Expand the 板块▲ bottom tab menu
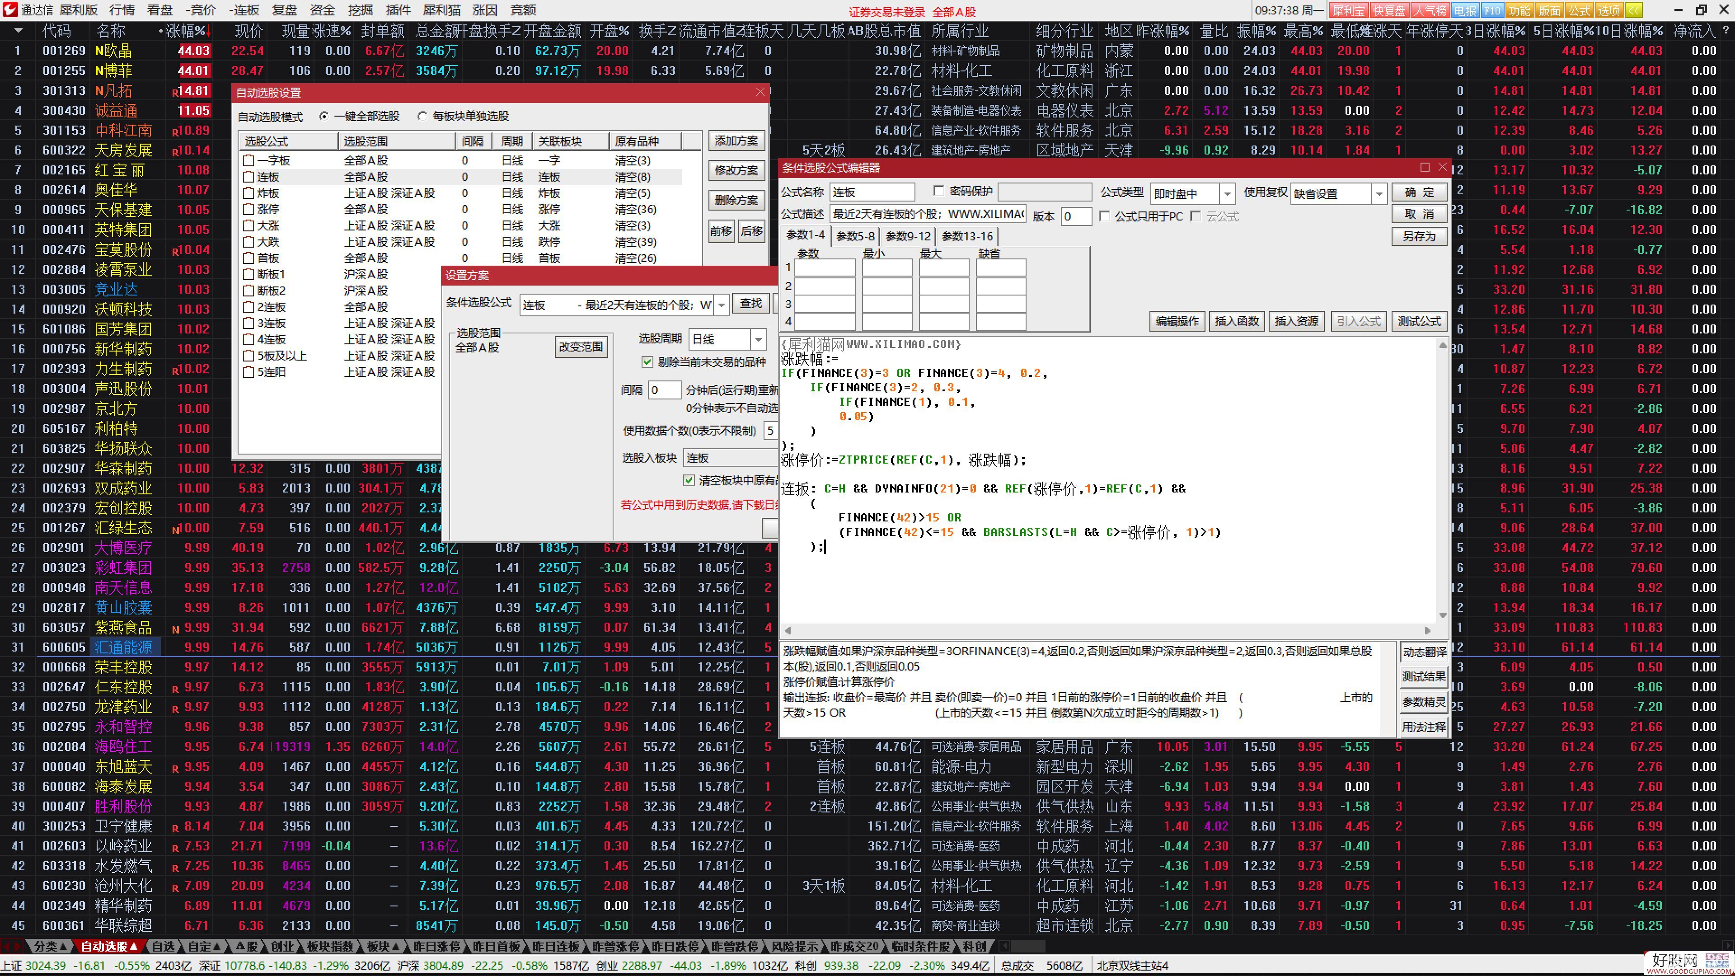Viewport: 1735px width, 976px height. [383, 946]
